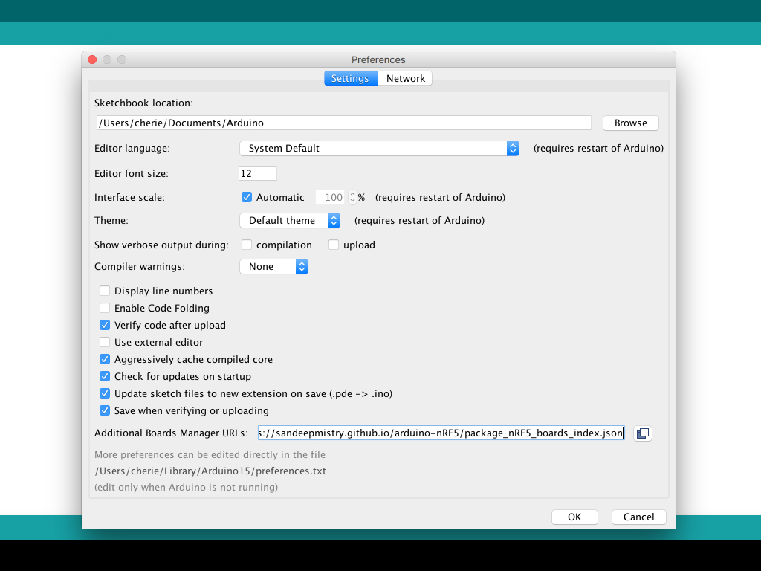Uncheck Verify code after upload
Screen dimensions: 761x571
click(104, 325)
